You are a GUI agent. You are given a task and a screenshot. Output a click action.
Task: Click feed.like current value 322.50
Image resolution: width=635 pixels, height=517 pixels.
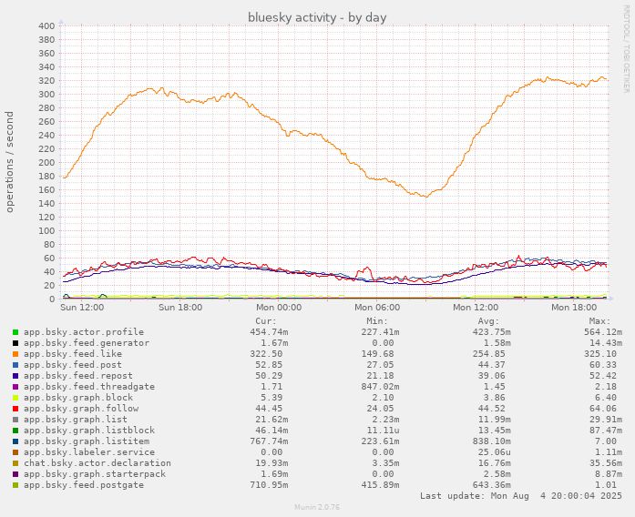pyautogui.click(x=266, y=354)
